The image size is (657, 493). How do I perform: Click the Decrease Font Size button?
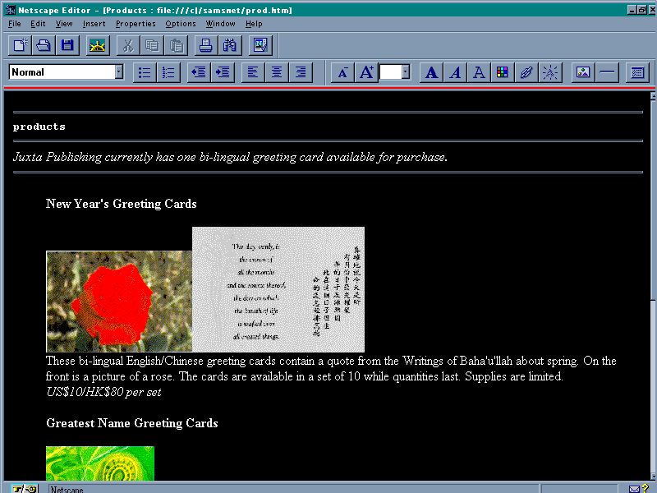click(x=342, y=72)
